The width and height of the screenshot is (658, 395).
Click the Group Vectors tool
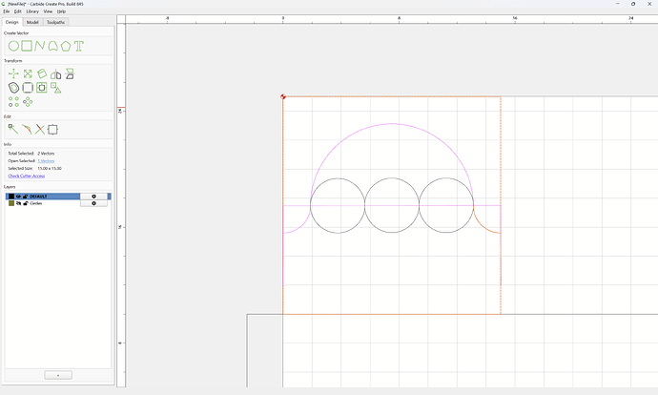(52, 130)
